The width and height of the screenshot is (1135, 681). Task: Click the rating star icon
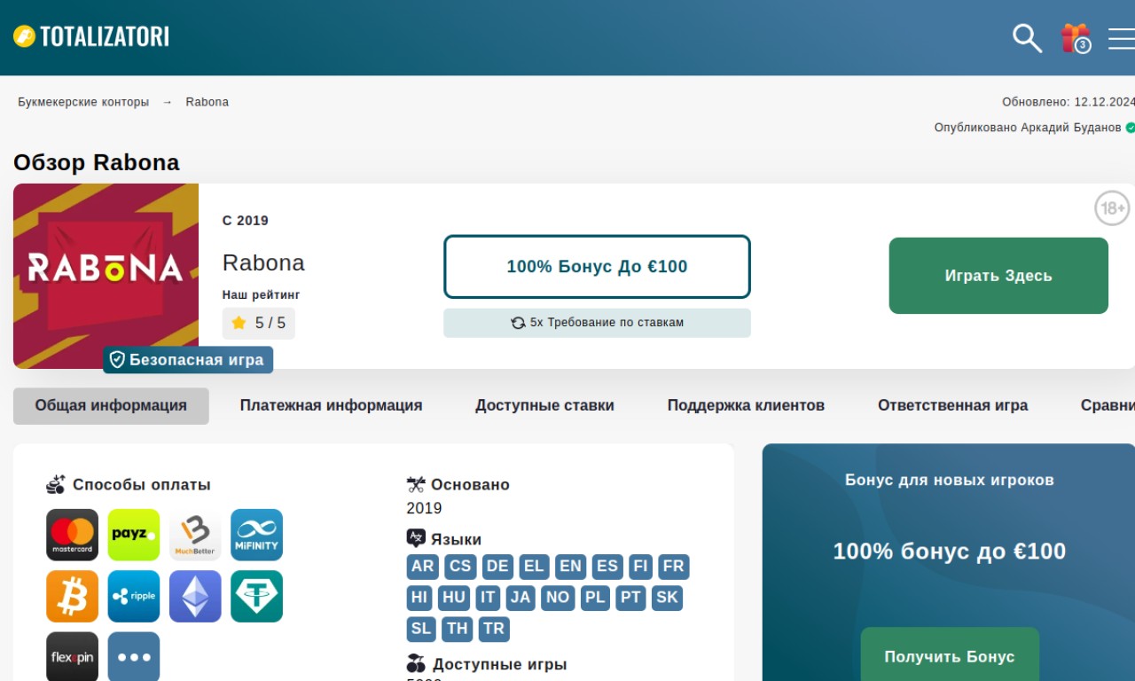click(239, 323)
